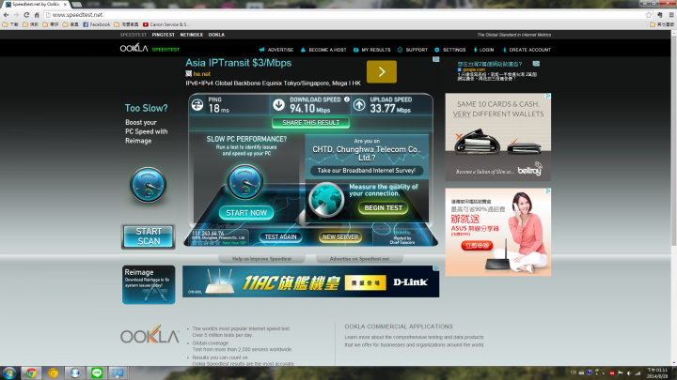Click the Ookla Speedtest header logo
677x380 pixels.
tap(150, 48)
